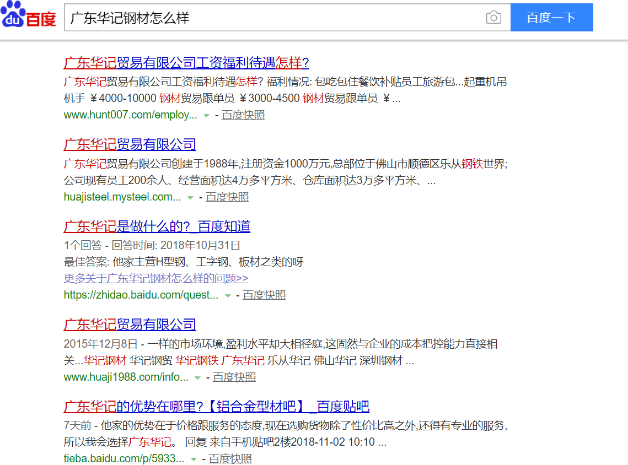Screen dimensions: 628x465
Task: Click text 最佳答案: 他家主营H型钢、工字钢、板材之类的呀
Action: coord(184,262)
